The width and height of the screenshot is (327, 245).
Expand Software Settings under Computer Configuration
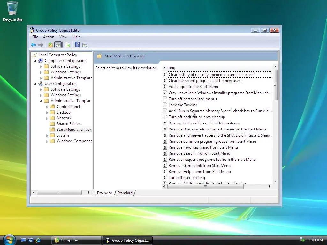(x=41, y=67)
